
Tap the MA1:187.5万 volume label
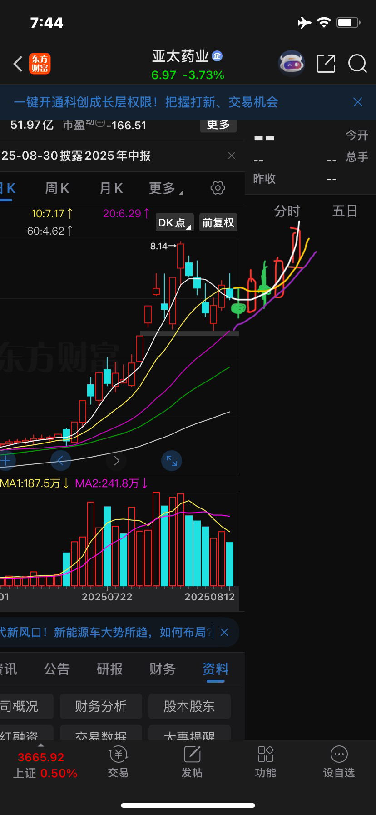[x=34, y=483]
